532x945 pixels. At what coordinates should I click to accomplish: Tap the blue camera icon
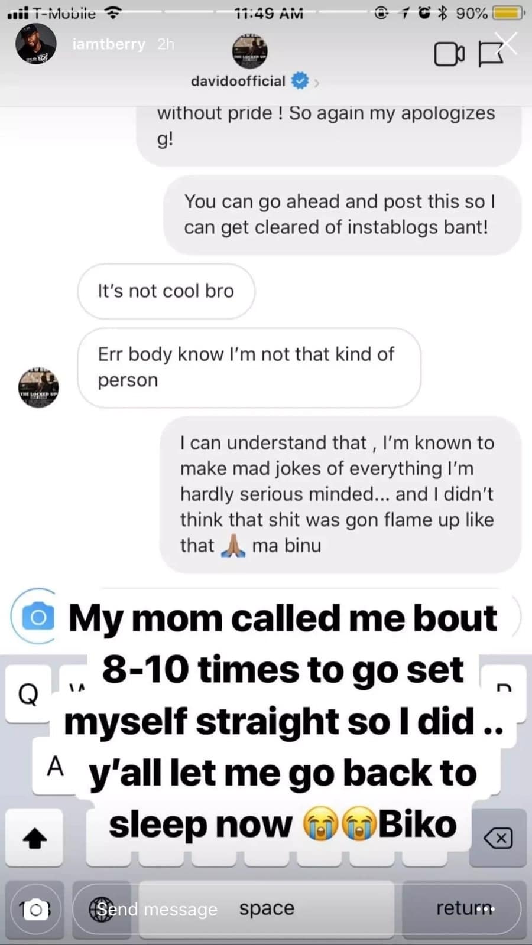[38, 617]
